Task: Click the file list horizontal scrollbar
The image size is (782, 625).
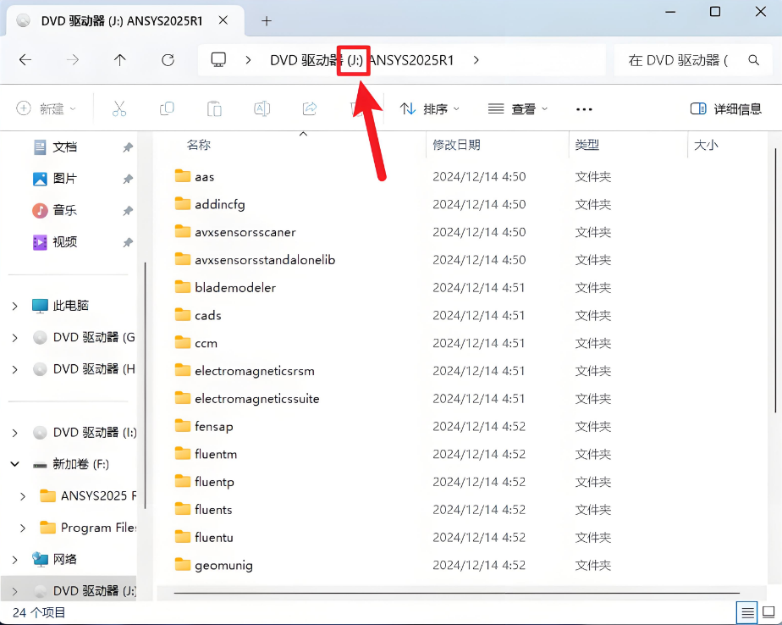Action: tap(456, 593)
